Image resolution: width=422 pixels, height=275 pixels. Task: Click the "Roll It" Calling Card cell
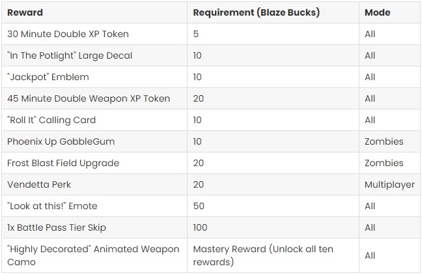(94, 120)
